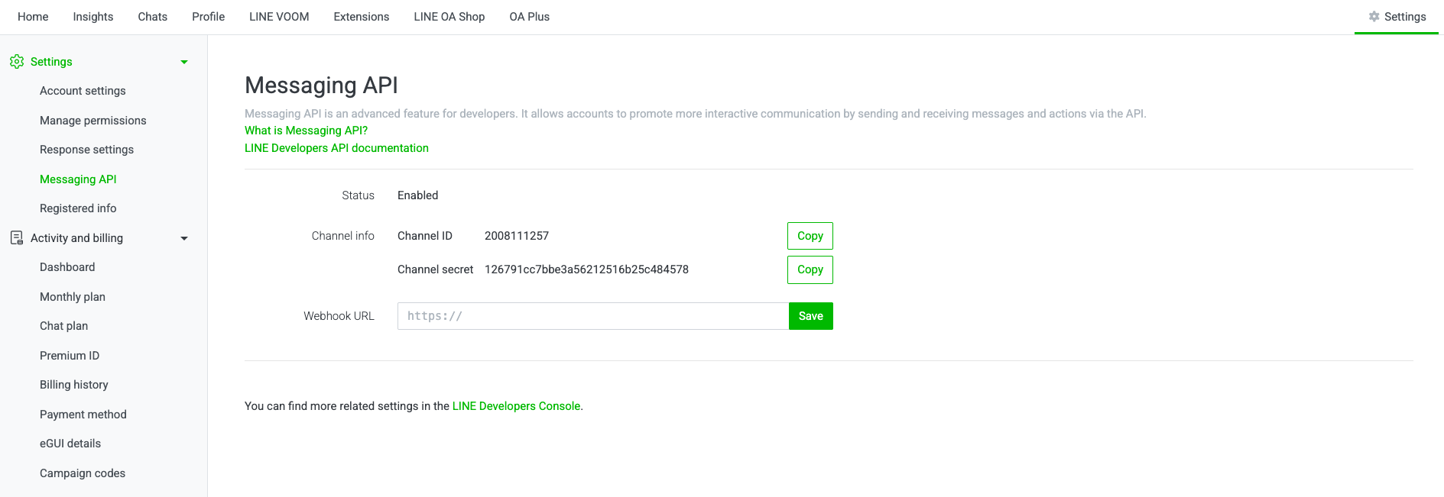Click the Settings text in top-right tab

[1405, 17]
